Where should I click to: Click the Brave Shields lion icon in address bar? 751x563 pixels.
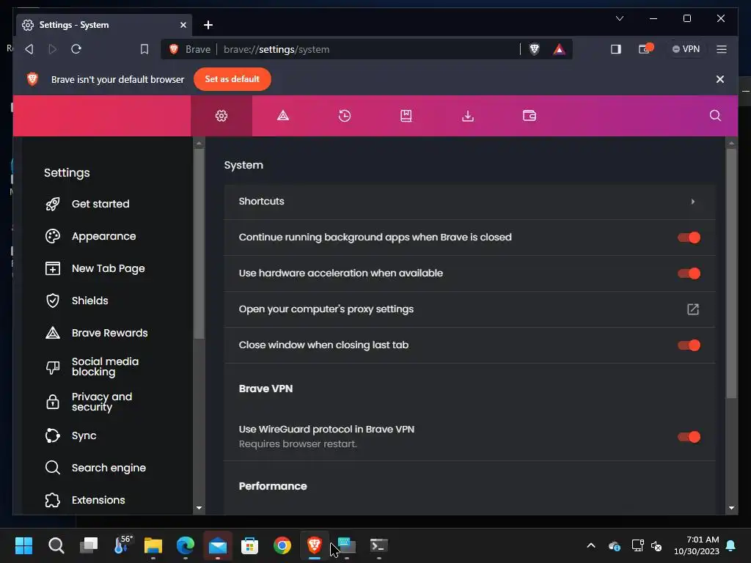tap(535, 49)
